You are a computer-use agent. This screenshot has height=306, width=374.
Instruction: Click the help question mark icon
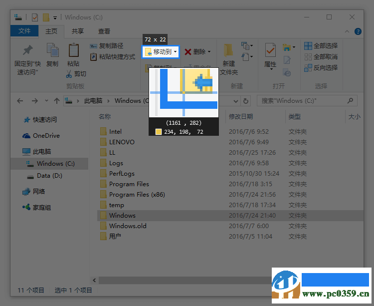[358, 31]
